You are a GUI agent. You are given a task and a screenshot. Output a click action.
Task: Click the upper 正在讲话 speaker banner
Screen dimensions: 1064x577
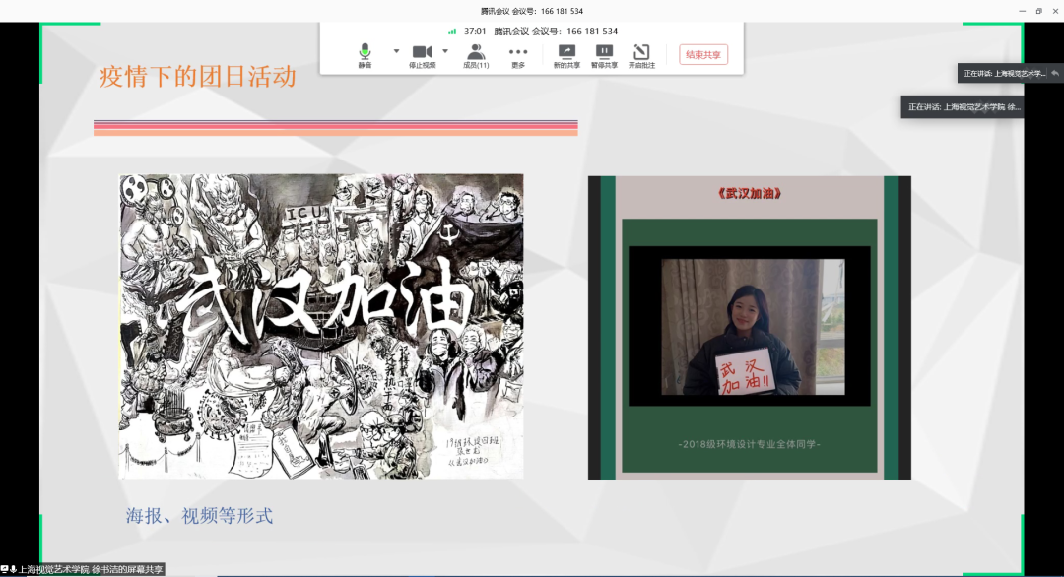(x=1003, y=74)
